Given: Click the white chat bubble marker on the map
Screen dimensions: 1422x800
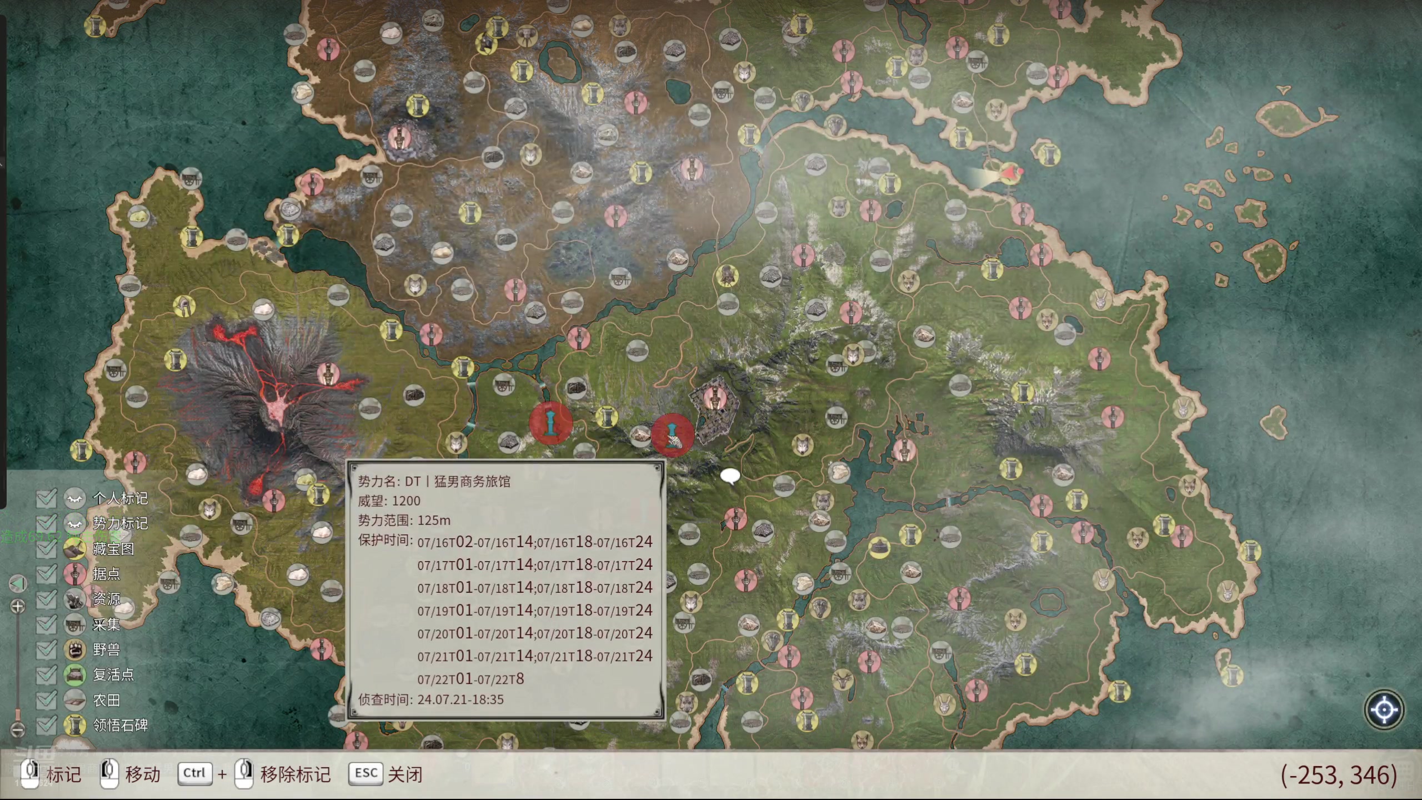Looking at the screenshot, I should [x=730, y=476].
